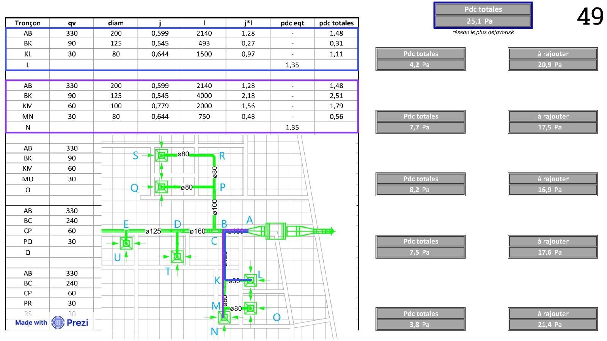Click the ø125 duct label near D

click(153, 231)
